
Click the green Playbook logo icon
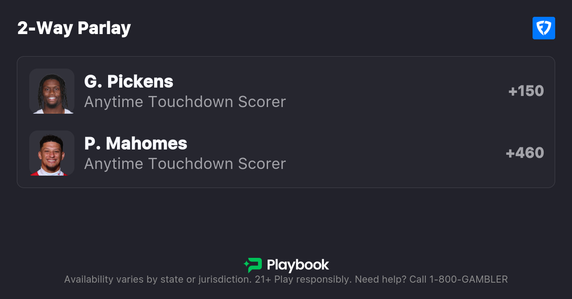[x=253, y=265]
